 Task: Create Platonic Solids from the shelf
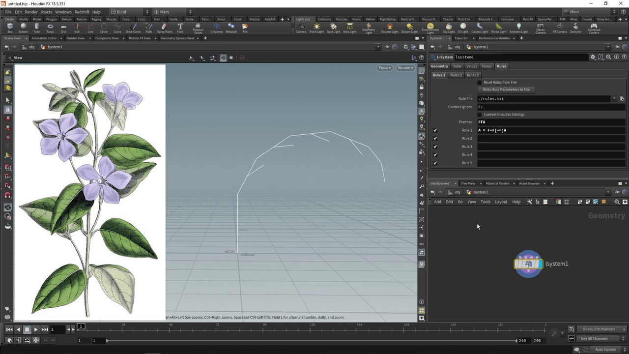point(198,29)
